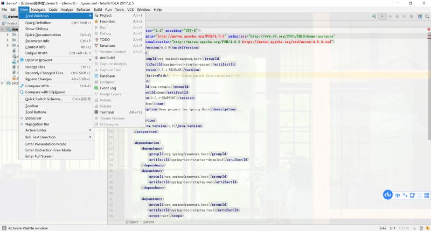Open the Refactor menu
This screenshot has width=431, height=231.
pyautogui.click(x=84, y=10)
